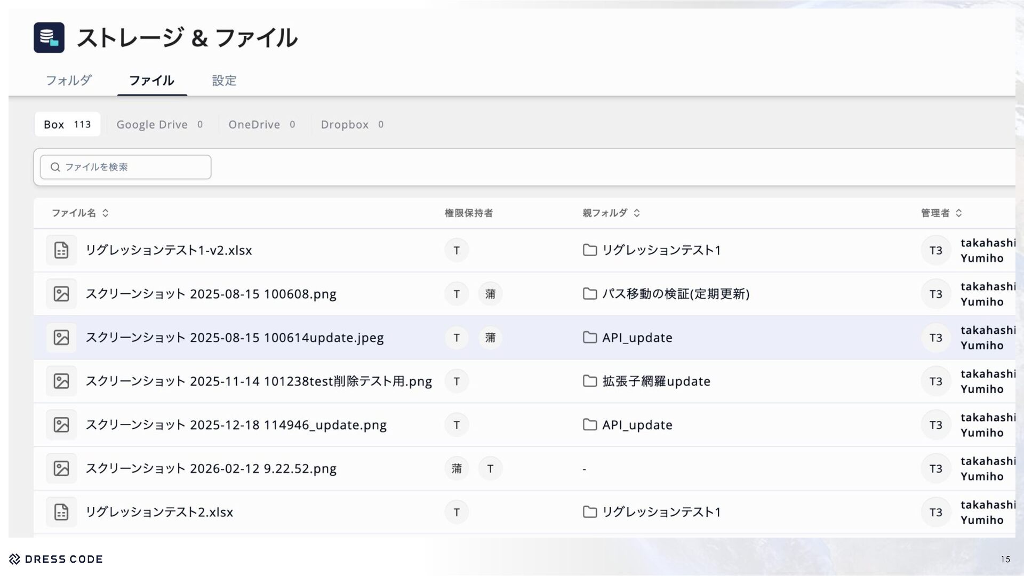Sort by 管理者 column arrows
Viewport: 1024px width, 576px height.
958,213
